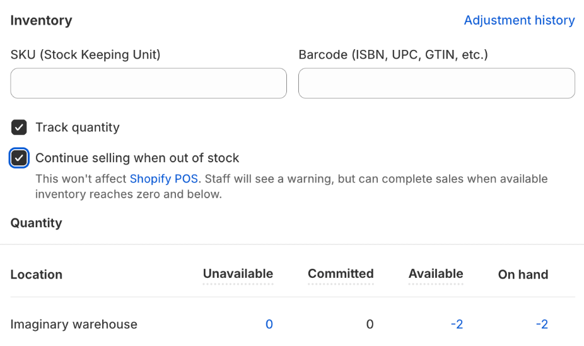Click the Unavailable column header
The image size is (584, 346).
click(238, 274)
